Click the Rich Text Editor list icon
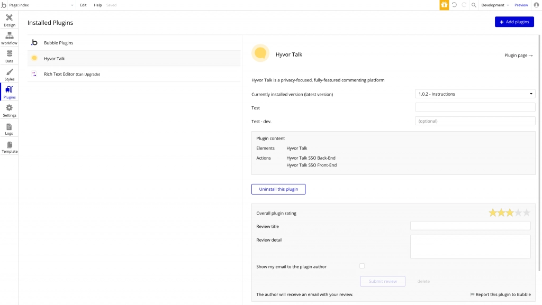The height and width of the screenshot is (305, 542). pyautogui.click(x=34, y=73)
